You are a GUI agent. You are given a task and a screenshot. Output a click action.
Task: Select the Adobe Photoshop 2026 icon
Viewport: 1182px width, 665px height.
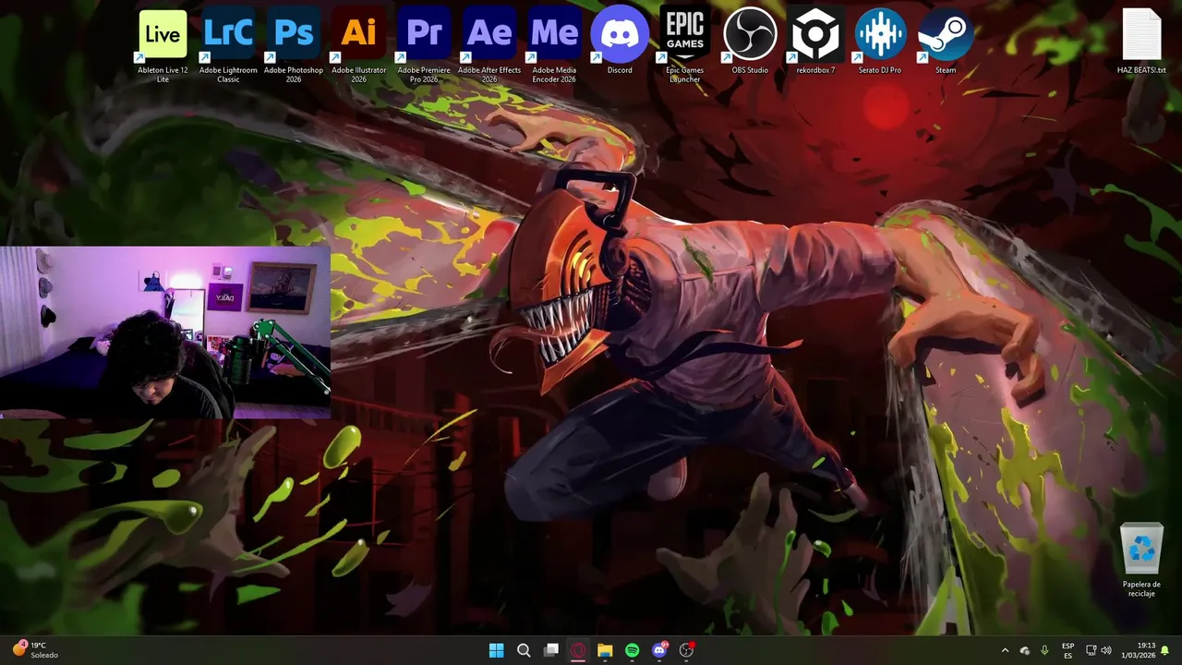point(294,45)
